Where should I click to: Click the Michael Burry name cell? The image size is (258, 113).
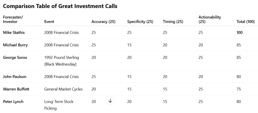click(15, 45)
